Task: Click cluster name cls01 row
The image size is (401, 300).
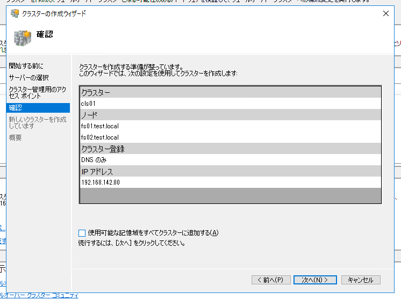Action: coord(230,104)
